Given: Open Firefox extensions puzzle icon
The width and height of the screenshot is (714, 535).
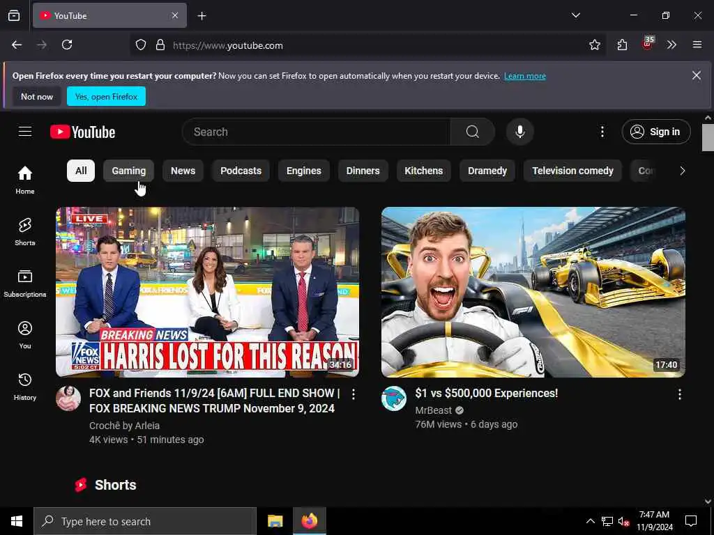Looking at the screenshot, I should (622, 45).
